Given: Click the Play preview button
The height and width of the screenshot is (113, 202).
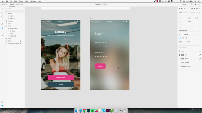Looking at the screenshot, I should [195, 4].
